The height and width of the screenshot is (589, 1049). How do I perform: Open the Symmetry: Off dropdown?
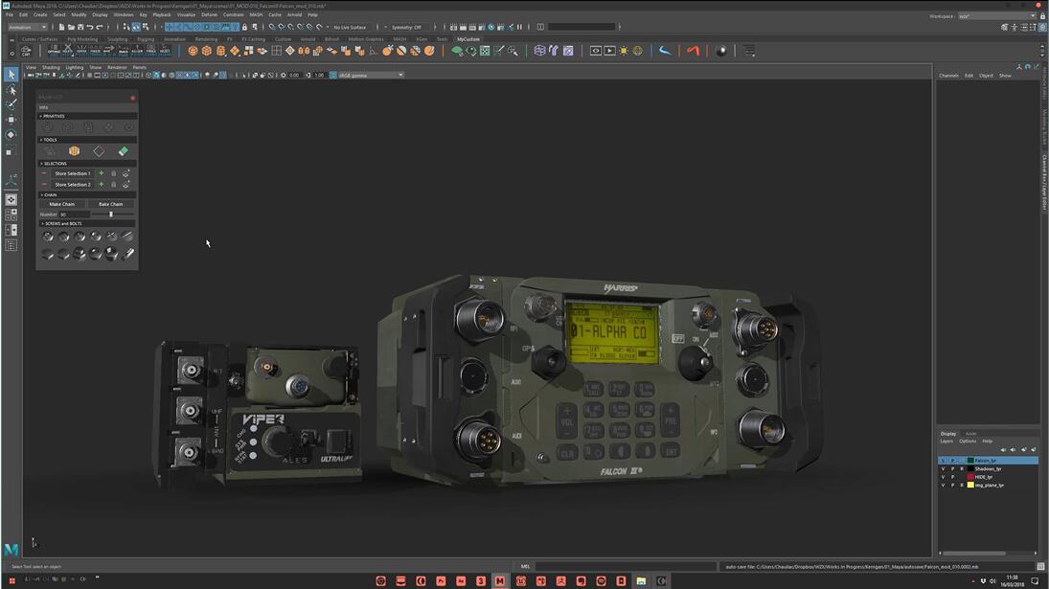pyautogui.click(x=409, y=27)
